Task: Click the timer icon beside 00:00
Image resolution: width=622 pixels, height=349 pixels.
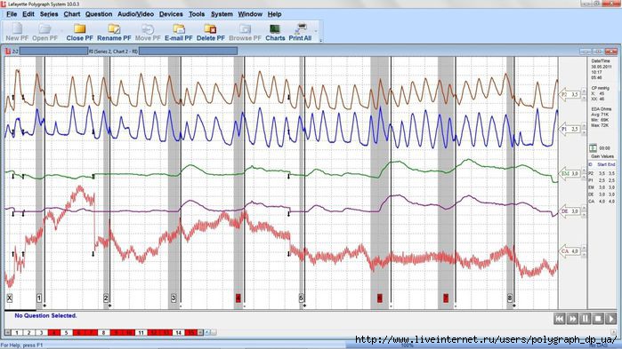Action: pyautogui.click(x=593, y=148)
